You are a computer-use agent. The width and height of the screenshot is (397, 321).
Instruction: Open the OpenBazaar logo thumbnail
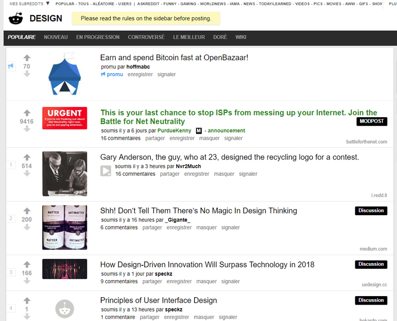click(x=65, y=74)
